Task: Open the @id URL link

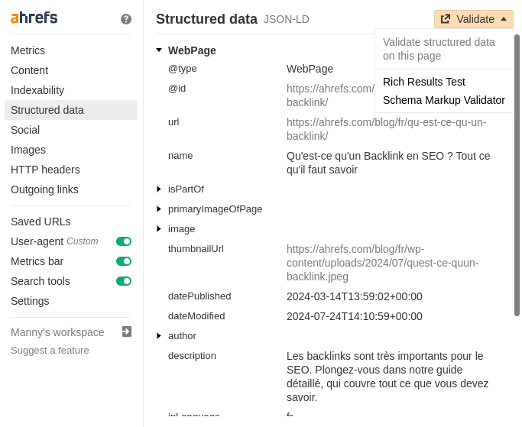Action: 331,95
